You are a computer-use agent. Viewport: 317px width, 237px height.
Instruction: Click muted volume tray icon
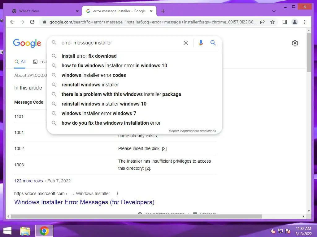[273, 231]
